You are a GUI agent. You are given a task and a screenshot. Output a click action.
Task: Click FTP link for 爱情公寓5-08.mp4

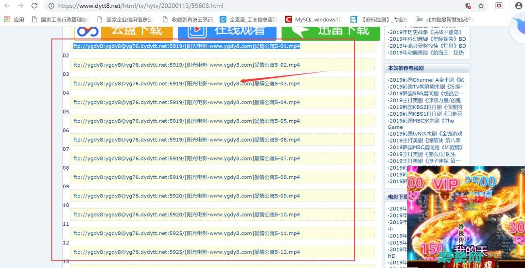(x=187, y=177)
